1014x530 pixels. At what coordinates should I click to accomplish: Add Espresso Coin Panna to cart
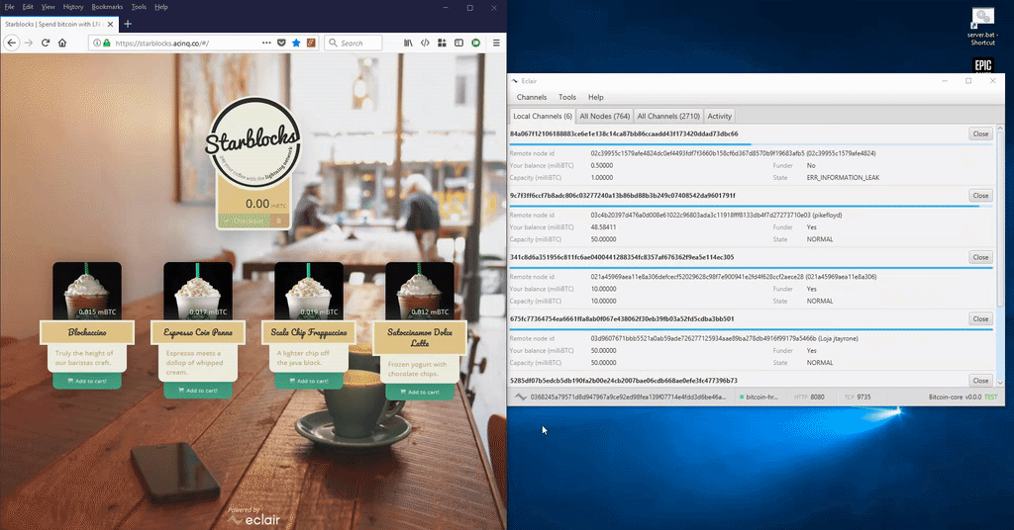[198, 391]
